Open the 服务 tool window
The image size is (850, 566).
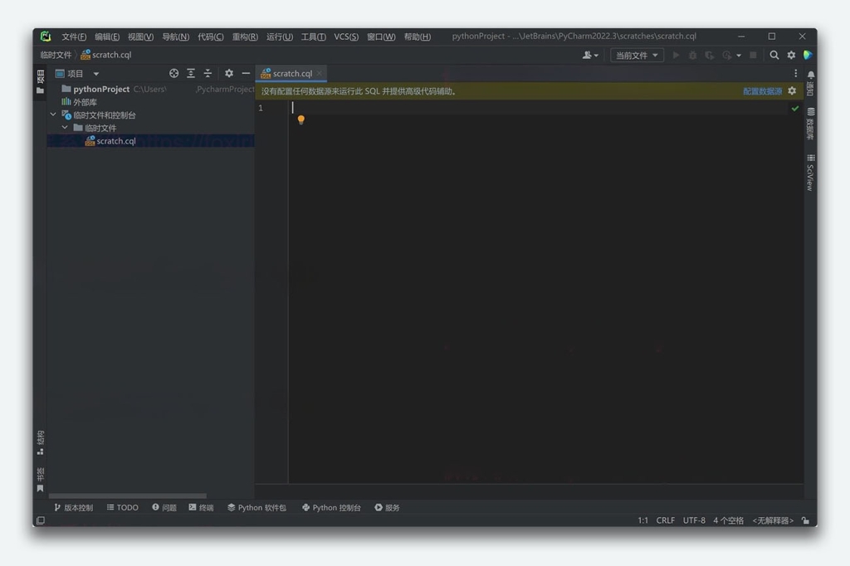387,507
